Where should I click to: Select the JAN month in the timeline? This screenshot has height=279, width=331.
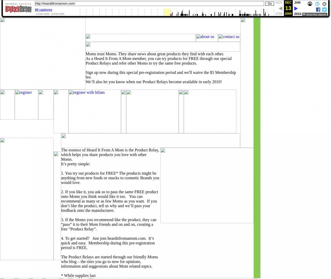297,3
